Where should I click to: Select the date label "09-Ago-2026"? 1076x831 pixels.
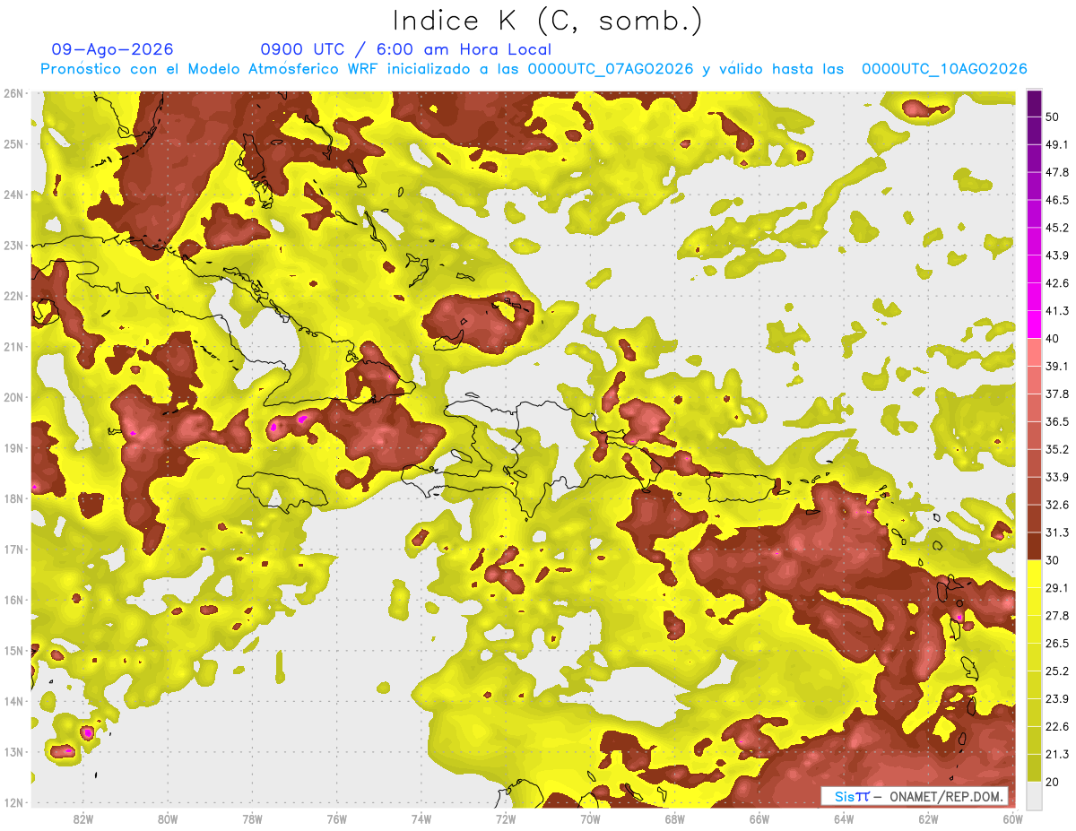click(113, 49)
